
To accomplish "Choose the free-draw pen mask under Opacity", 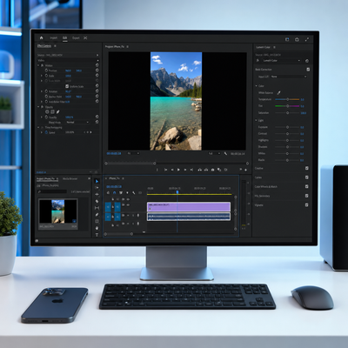I will click(x=57, y=112).
